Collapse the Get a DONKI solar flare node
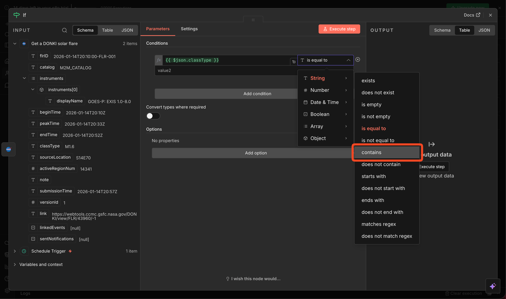The height and width of the screenshot is (299, 506). coord(15,44)
